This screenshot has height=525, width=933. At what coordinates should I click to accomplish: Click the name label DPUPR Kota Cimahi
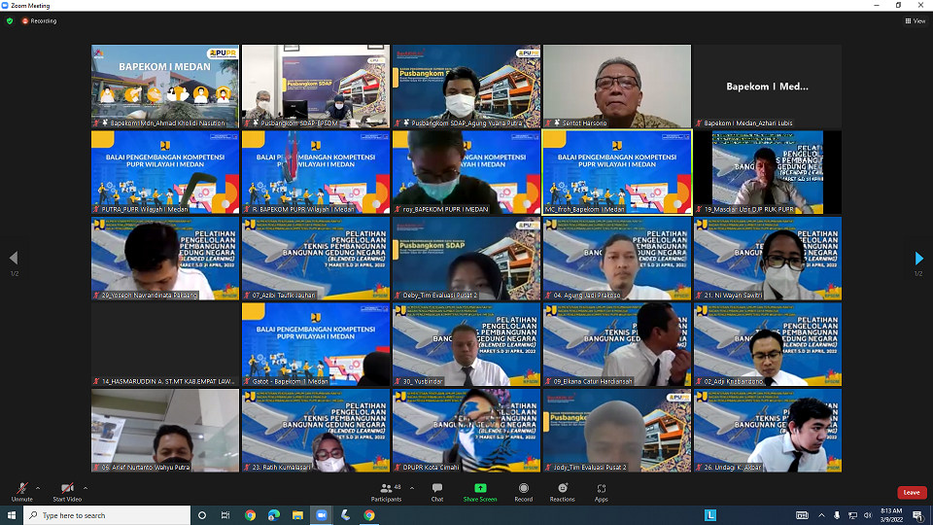431,468
